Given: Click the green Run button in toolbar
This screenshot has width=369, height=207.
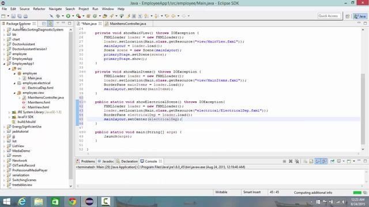Looking at the screenshot, I should coord(68,16).
